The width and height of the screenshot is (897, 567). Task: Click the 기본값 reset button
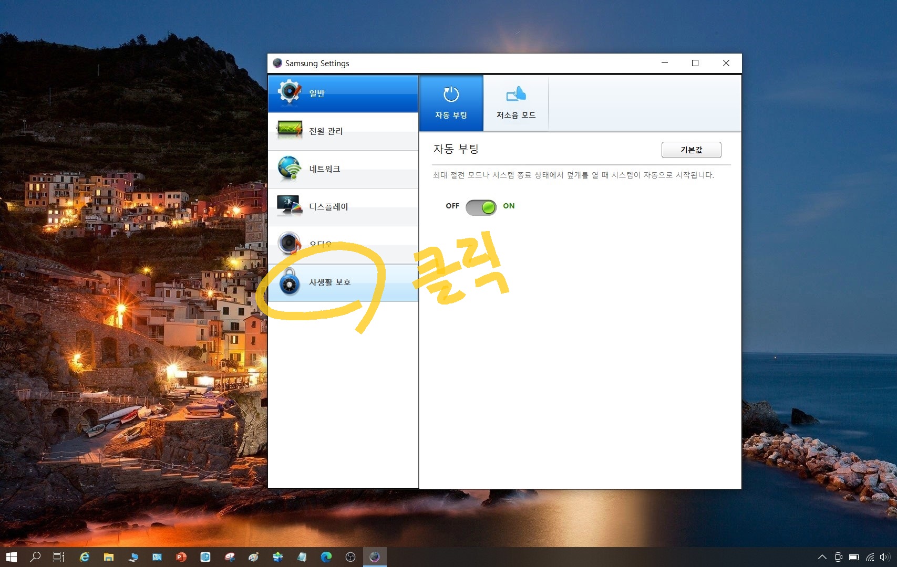(691, 150)
